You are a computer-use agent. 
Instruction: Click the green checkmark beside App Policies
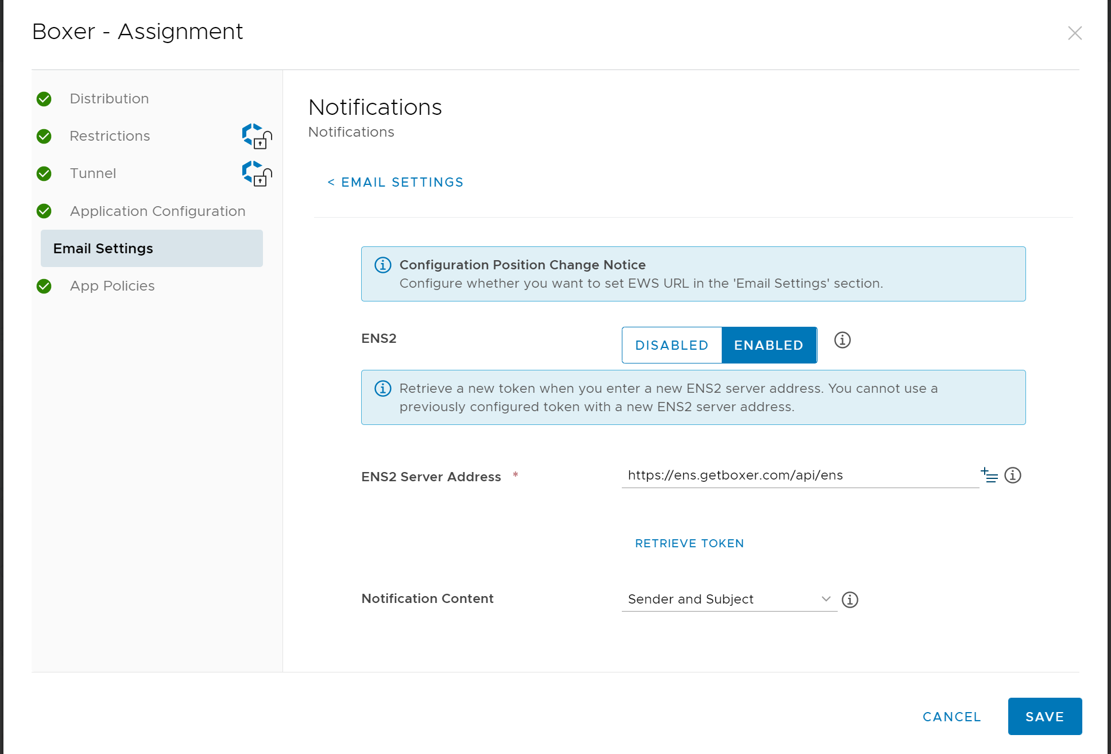tap(44, 286)
